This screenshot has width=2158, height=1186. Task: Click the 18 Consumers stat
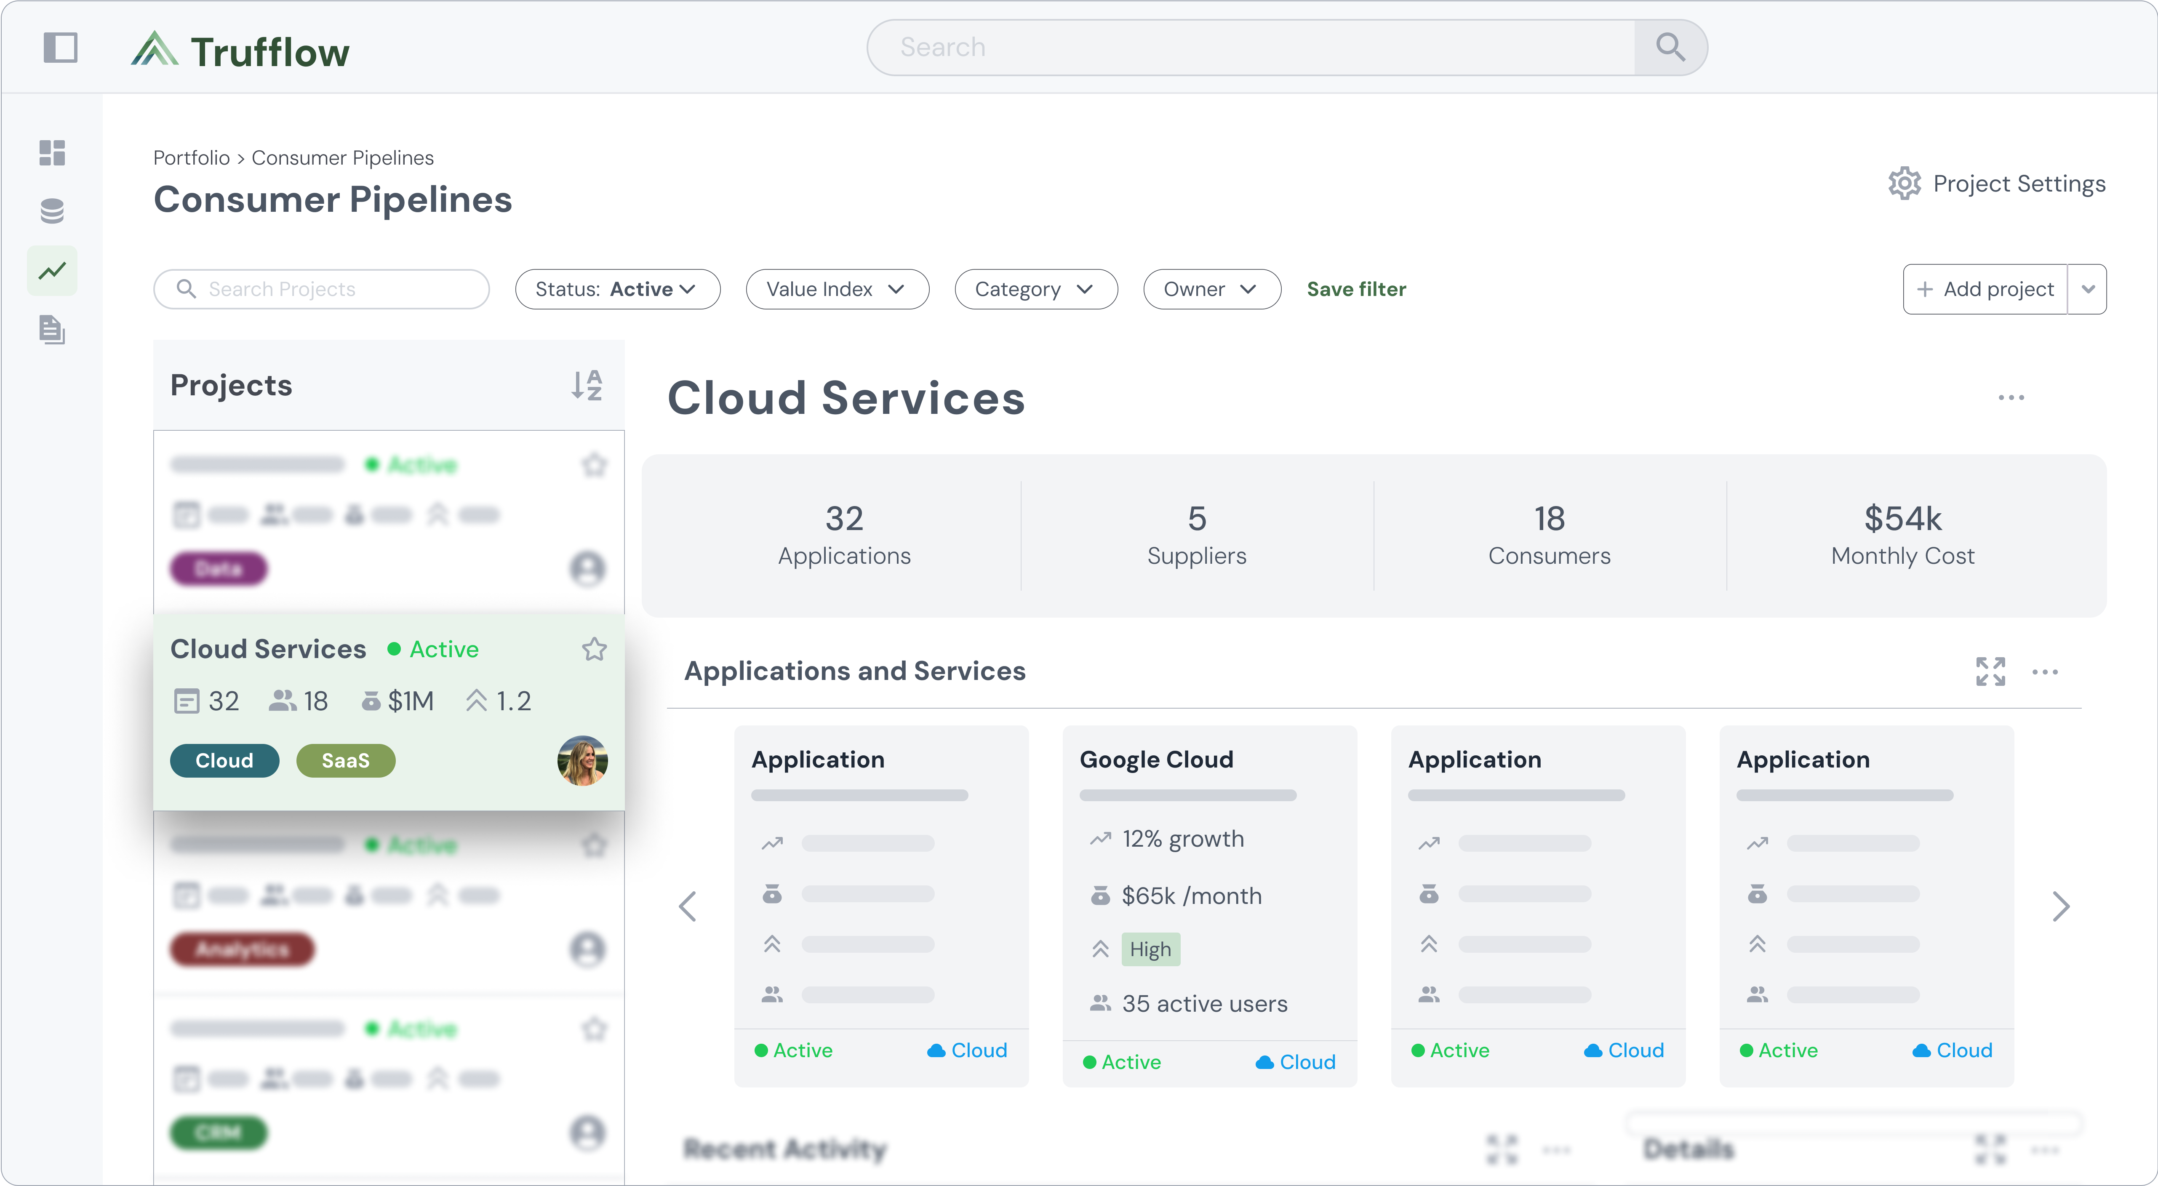pyautogui.click(x=1549, y=535)
